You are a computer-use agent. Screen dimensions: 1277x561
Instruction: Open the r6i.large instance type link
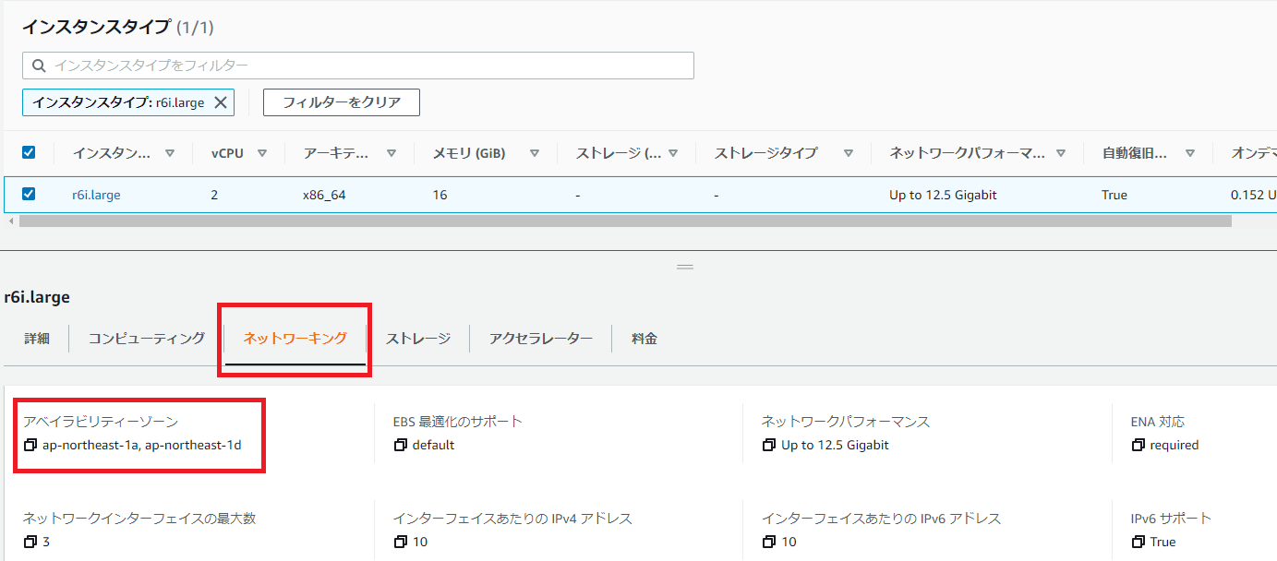tap(96, 196)
